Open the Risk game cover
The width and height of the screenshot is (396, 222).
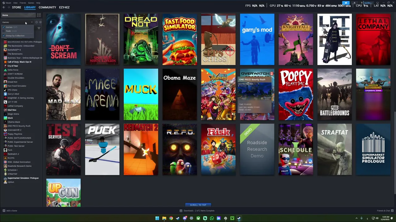point(218,149)
